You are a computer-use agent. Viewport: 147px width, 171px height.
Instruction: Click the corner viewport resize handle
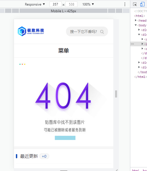tap(117, 170)
